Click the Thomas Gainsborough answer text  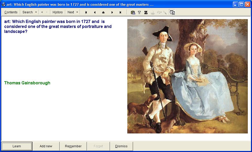[27, 83]
